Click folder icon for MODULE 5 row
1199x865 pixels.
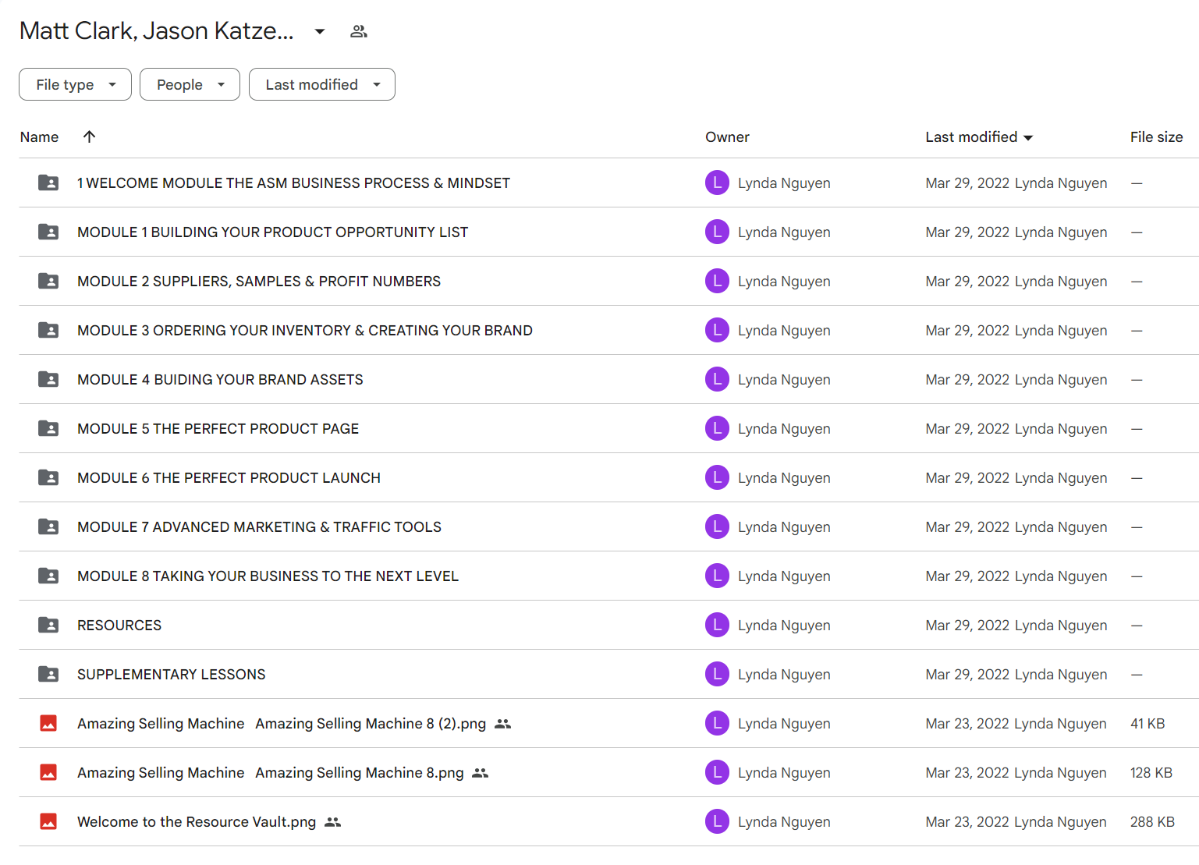coord(48,428)
